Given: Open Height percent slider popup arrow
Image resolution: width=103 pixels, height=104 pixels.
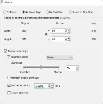Looking at the screenshot, I should (69, 39).
